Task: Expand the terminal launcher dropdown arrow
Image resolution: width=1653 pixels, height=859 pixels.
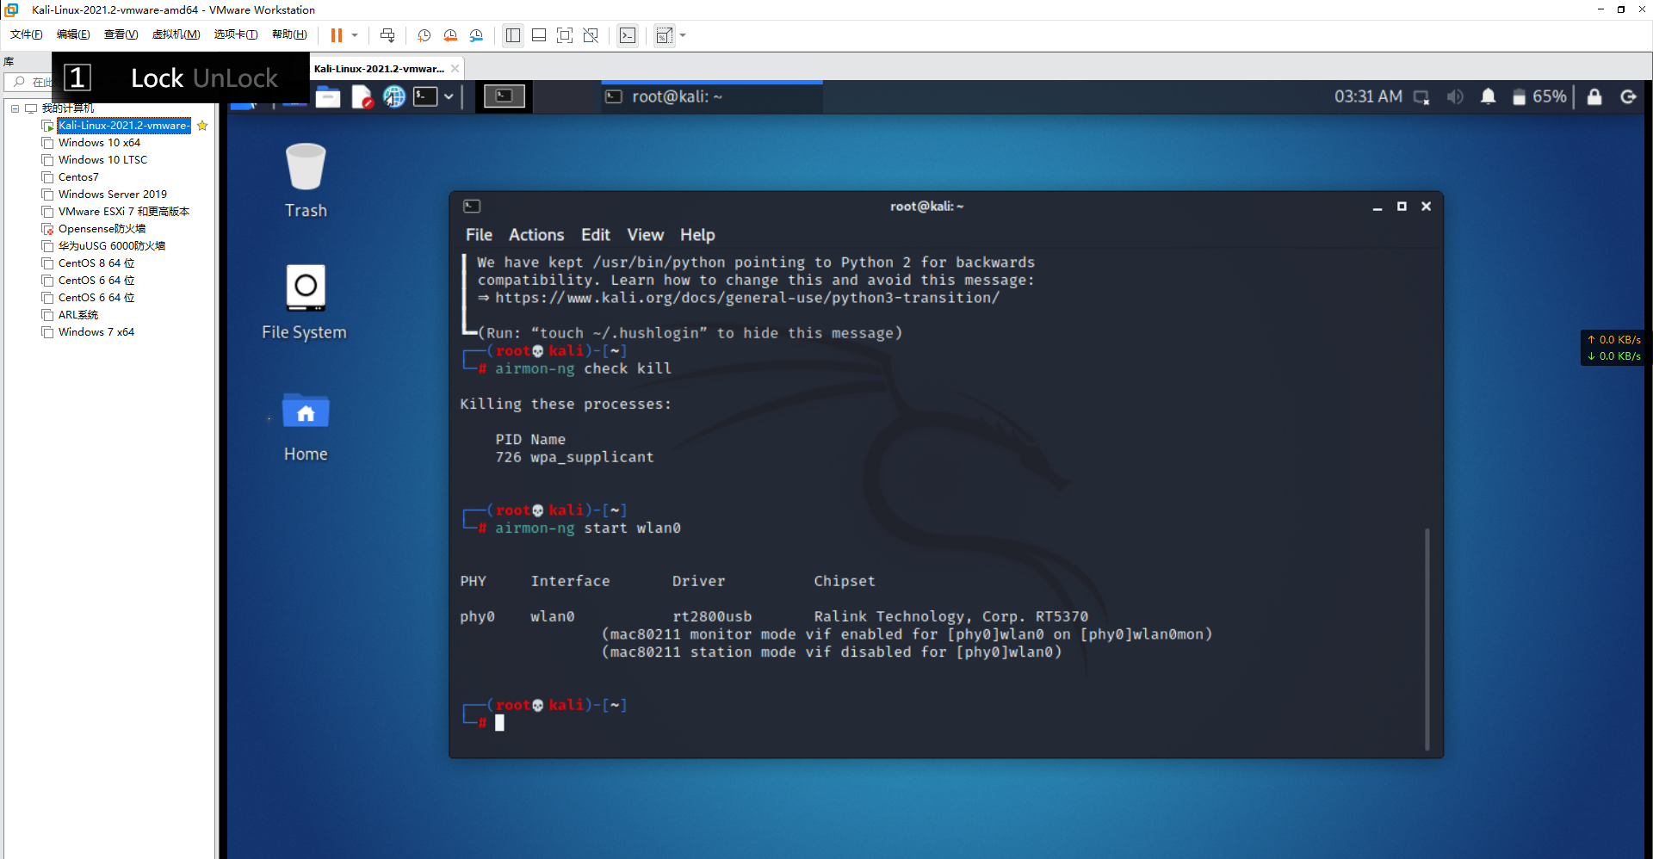Action: tap(449, 96)
